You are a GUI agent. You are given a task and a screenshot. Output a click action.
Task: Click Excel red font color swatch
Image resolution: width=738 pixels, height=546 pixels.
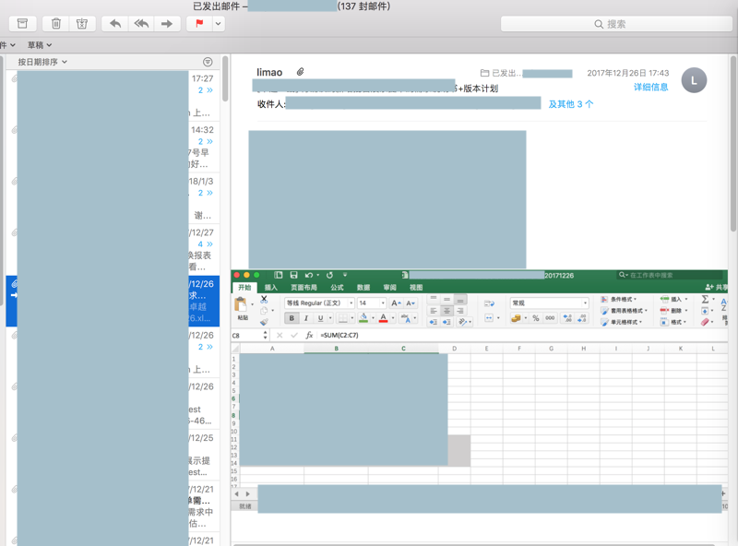pos(384,318)
